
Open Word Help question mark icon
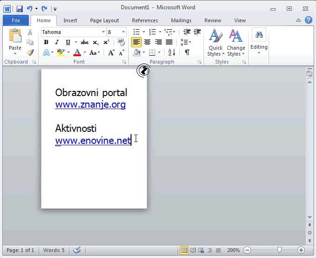coord(308,20)
